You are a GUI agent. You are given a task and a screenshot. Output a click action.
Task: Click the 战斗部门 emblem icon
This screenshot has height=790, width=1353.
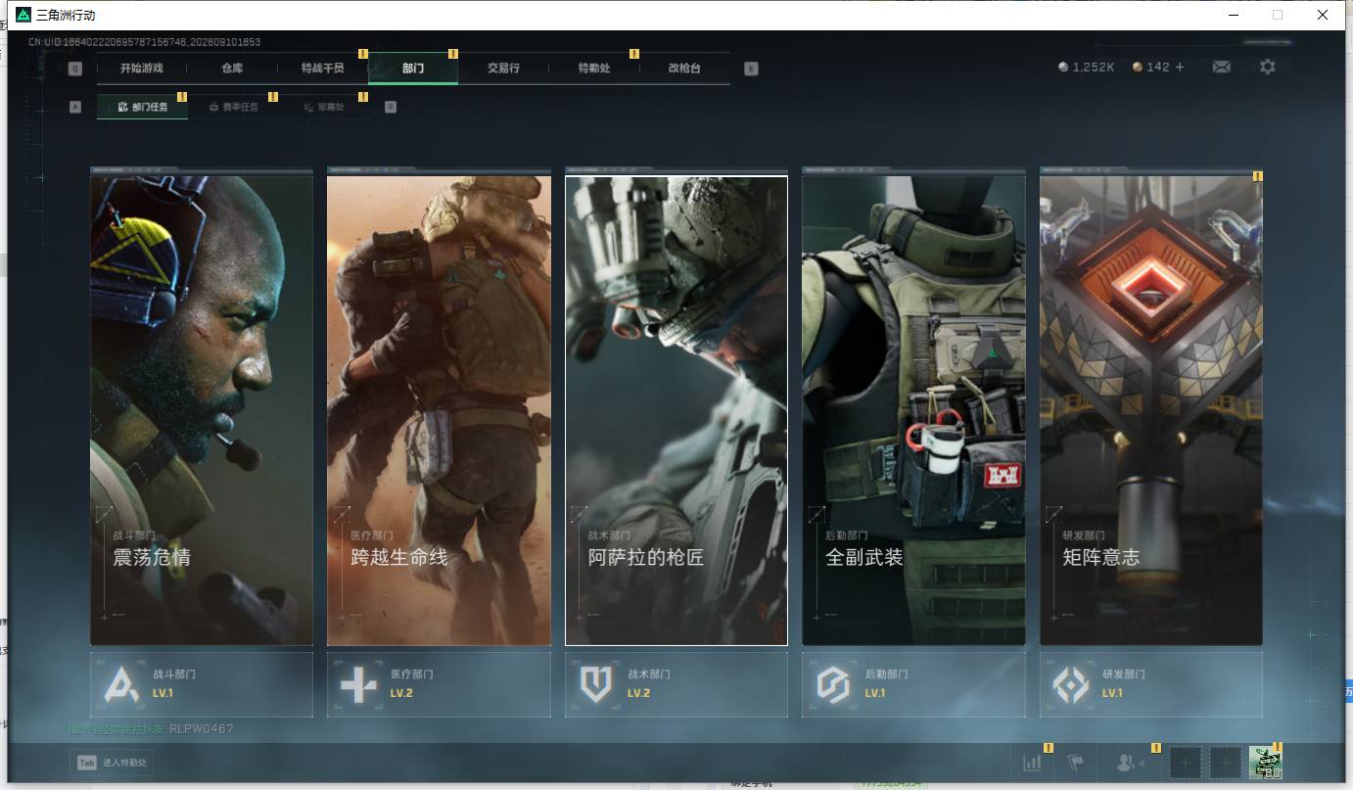click(x=124, y=684)
